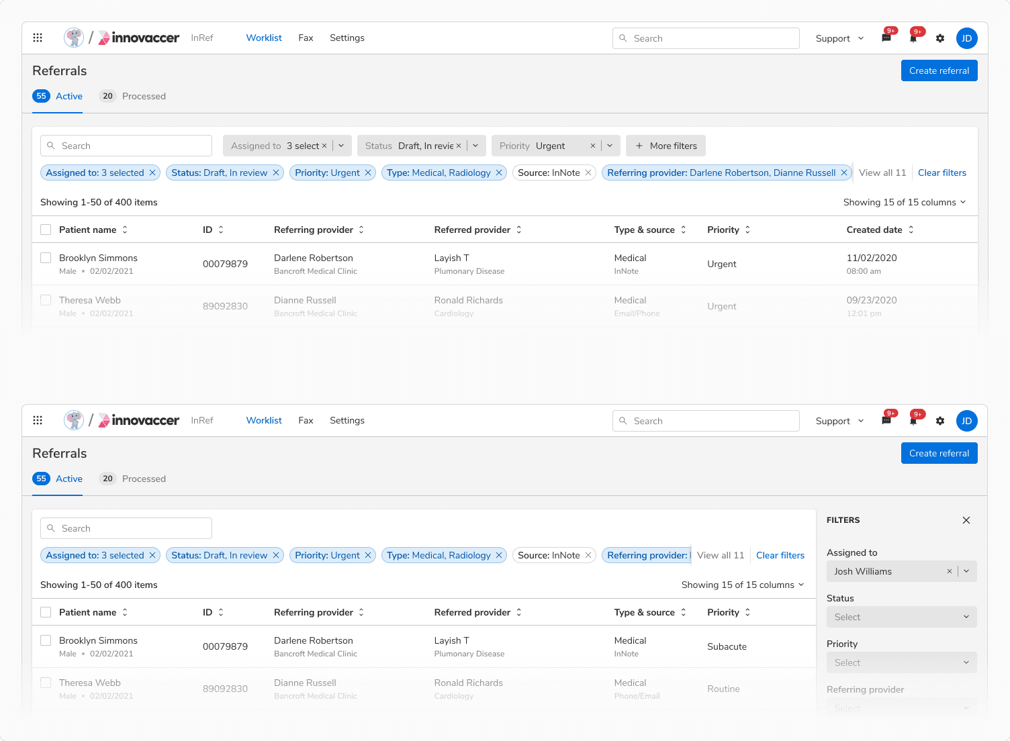Clear Josh Williams from Assigned to field
Screen dimensions: 1010x741
[949, 572]
